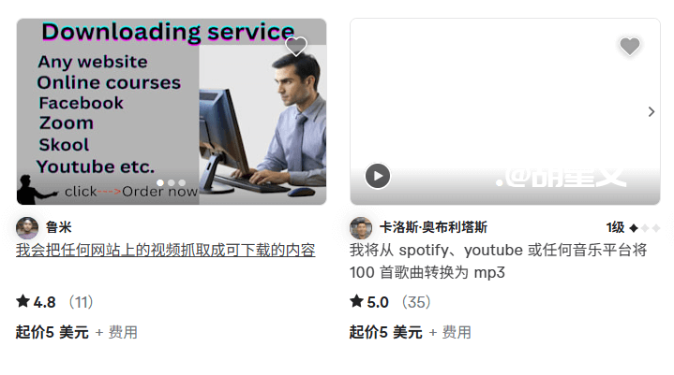Screen dimensions: 674x375
Task: Click the 4.8 star rating
Action: [x=37, y=302]
